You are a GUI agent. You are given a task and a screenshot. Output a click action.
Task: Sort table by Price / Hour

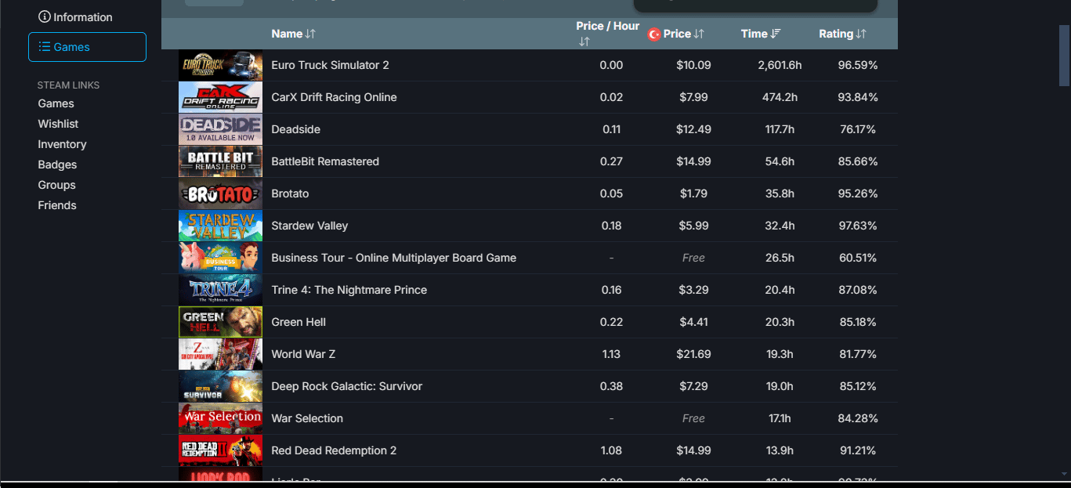(x=607, y=34)
